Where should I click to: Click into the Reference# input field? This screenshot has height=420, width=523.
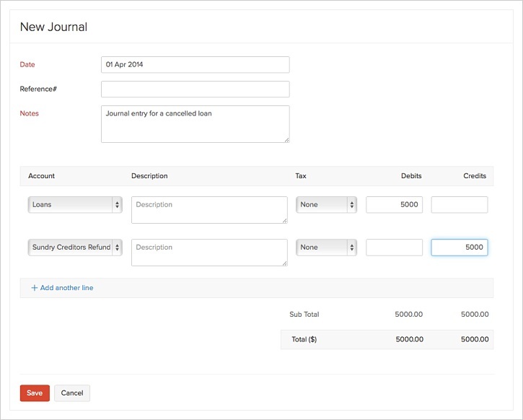(x=195, y=89)
